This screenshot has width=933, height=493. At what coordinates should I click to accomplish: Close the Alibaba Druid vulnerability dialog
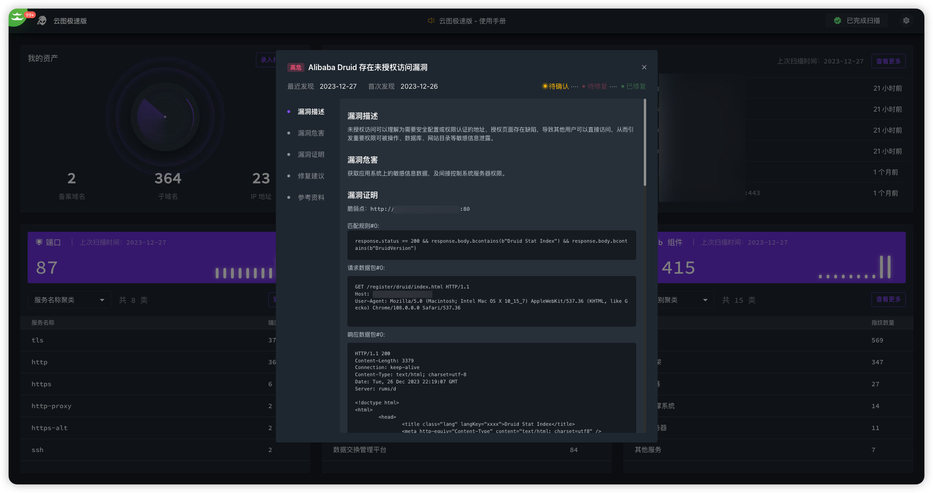[x=644, y=67]
